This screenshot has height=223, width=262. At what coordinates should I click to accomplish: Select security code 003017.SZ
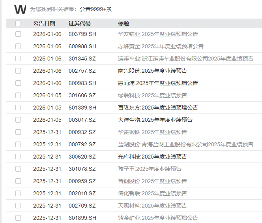[x=82, y=120]
